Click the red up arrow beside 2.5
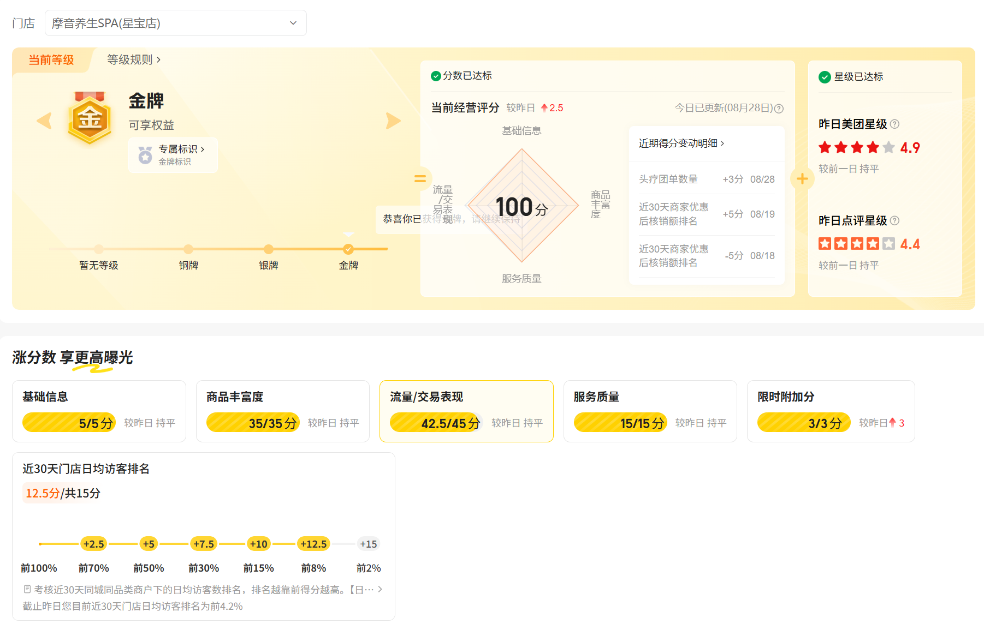984x624 pixels. pyautogui.click(x=544, y=108)
